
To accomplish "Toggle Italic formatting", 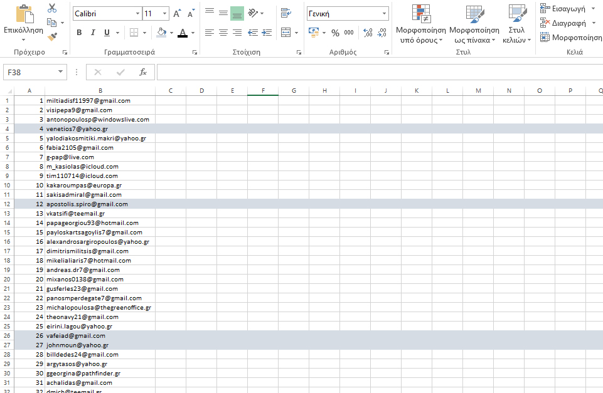I will pos(93,33).
